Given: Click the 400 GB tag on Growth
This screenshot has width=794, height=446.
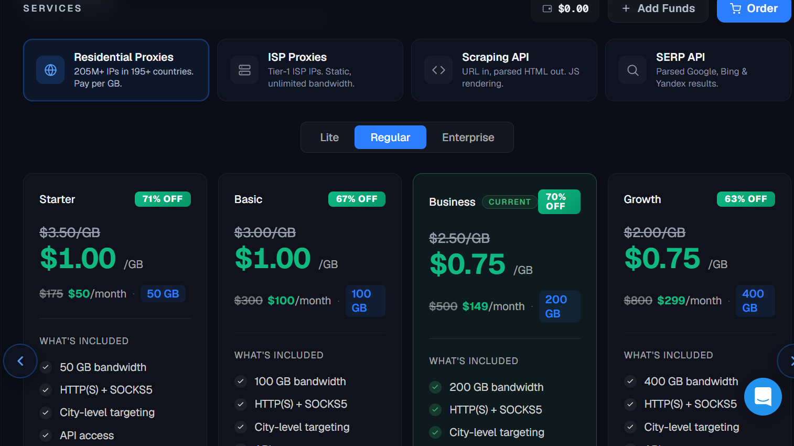Looking at the screenshot, I should click(755, 301).
